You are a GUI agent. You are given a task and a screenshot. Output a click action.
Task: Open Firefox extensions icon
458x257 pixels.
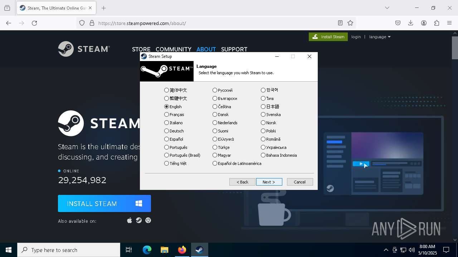[x=437, y=23]
